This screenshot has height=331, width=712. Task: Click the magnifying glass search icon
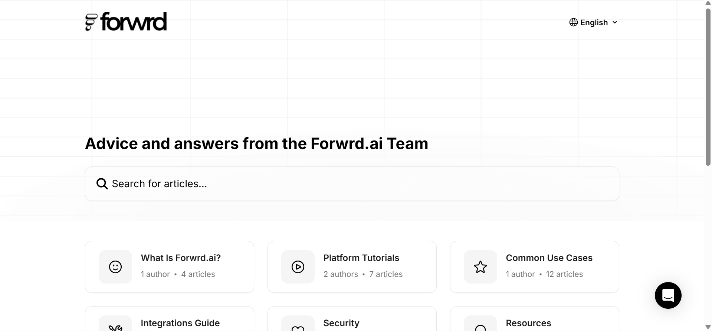[102, 184]
